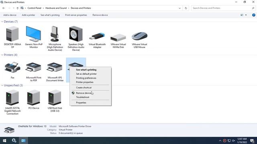This screenshot has height=144, width=257.
Task: Click the OneNote printer icon in details pane
Action: click(x=9, y=130)
